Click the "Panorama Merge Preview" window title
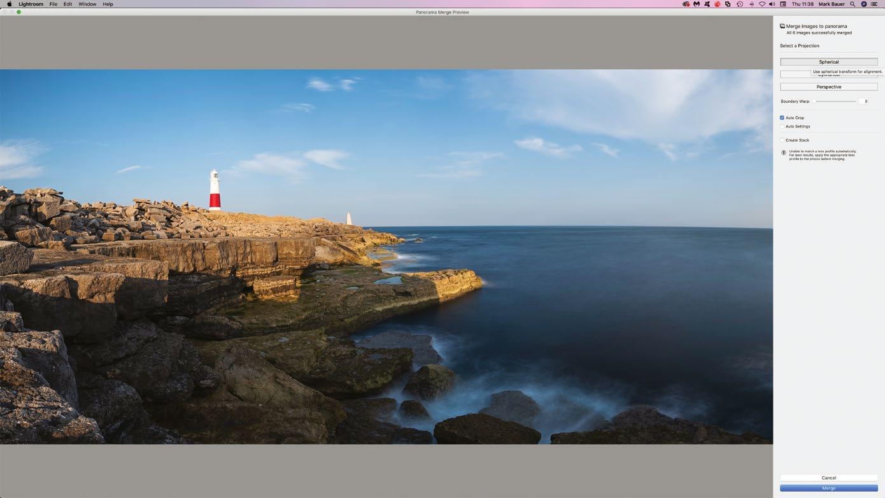The image size is (885, 498). [x=442, y=12]
